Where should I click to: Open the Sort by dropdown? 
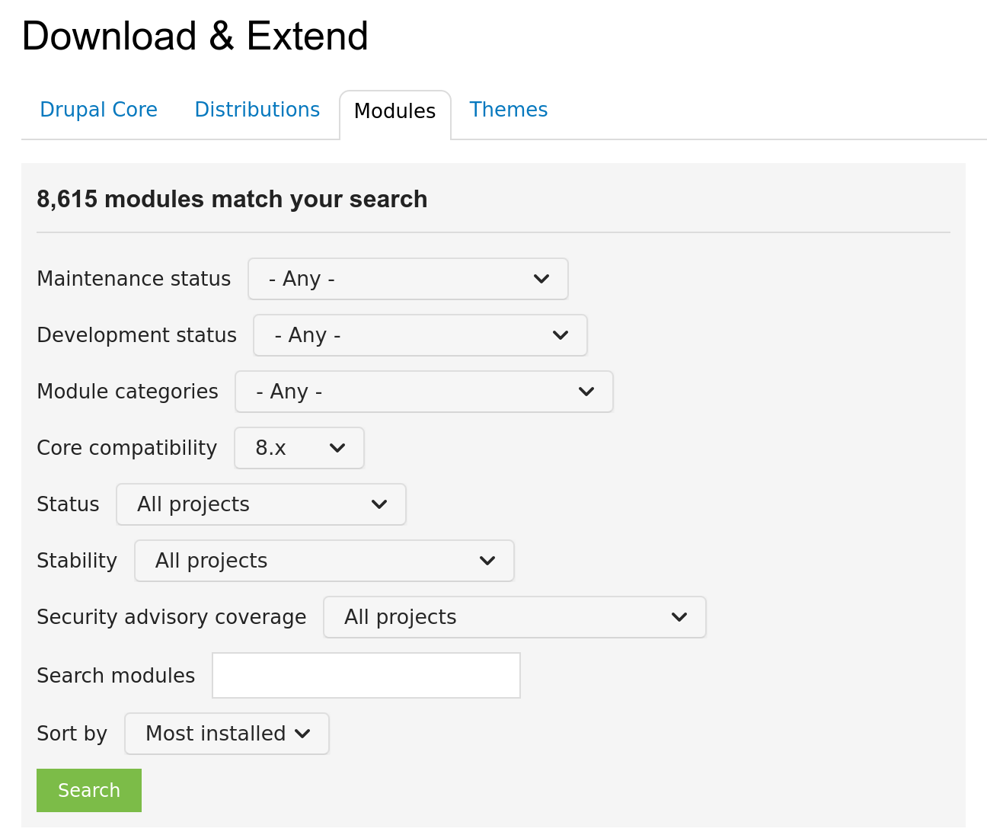click(x=226, y=734)
